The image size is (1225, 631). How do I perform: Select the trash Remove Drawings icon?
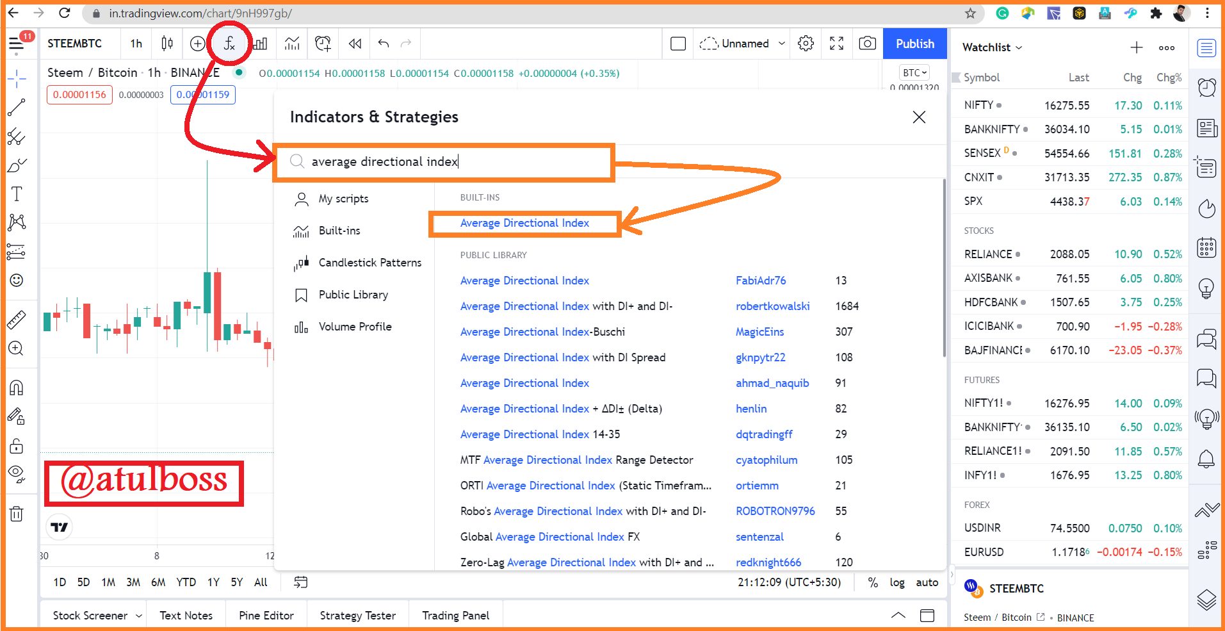point(17,514)
